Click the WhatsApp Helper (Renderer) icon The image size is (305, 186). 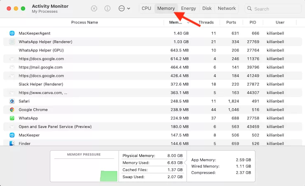coord(12,42)
